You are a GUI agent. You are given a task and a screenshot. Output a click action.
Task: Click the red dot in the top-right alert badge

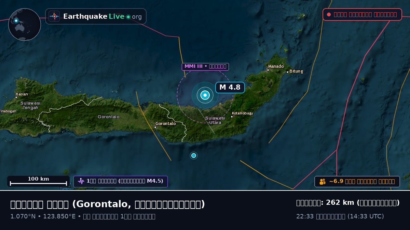pyautogui.click(x=329, y=15)
